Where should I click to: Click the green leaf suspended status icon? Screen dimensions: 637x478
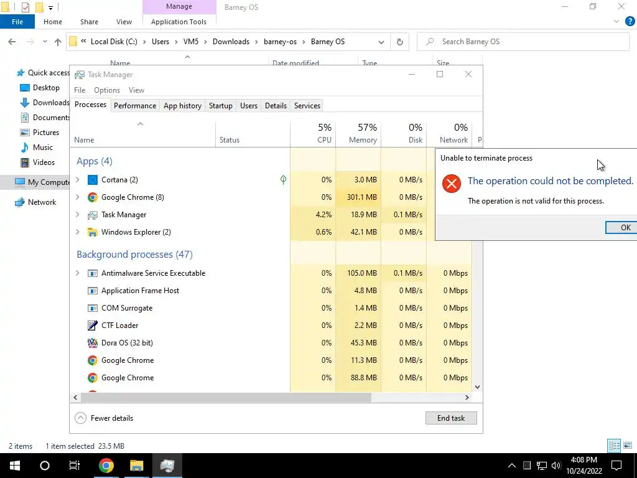pyautogui.click(x=283, y=180)
